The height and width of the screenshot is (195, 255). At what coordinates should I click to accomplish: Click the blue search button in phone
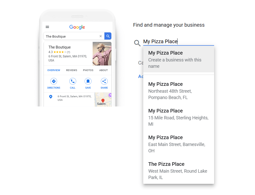click(x=108, y=36)
